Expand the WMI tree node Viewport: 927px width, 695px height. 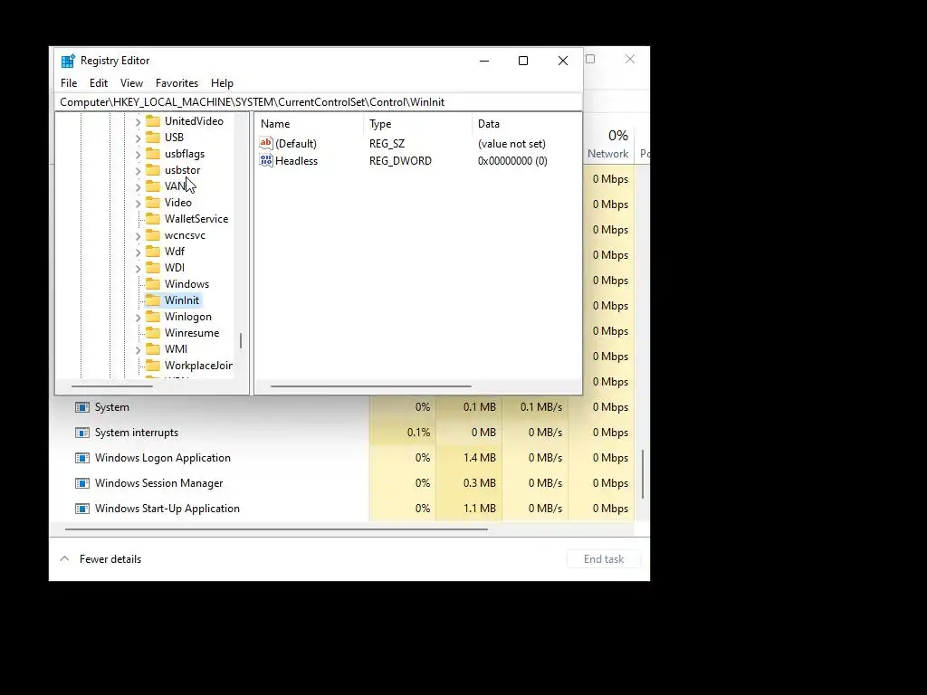(x=138, y=350)
